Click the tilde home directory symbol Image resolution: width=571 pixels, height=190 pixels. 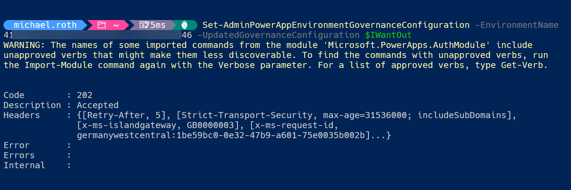pyautogui.click(x=116, y=25)
